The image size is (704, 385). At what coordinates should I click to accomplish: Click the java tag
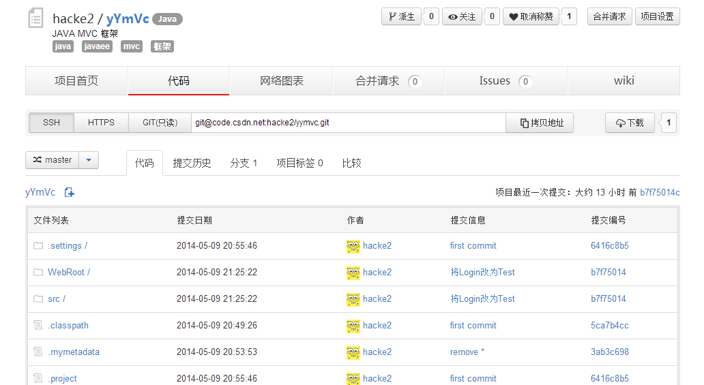coord(63,46)
